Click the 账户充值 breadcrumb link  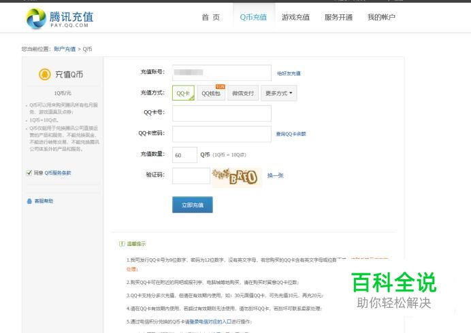click(x=65, y=49)
